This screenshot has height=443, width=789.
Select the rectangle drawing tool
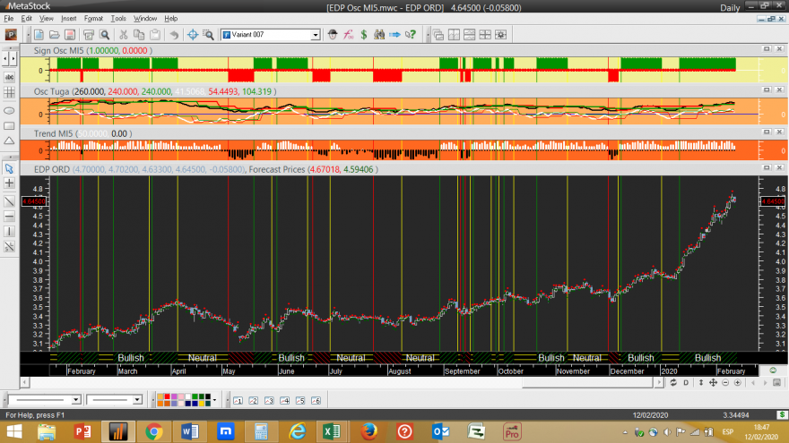click(x=9, y=125)
